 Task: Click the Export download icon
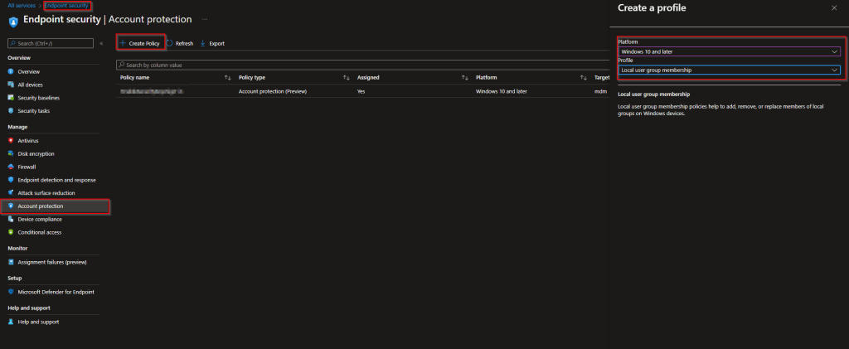[202, 43]
